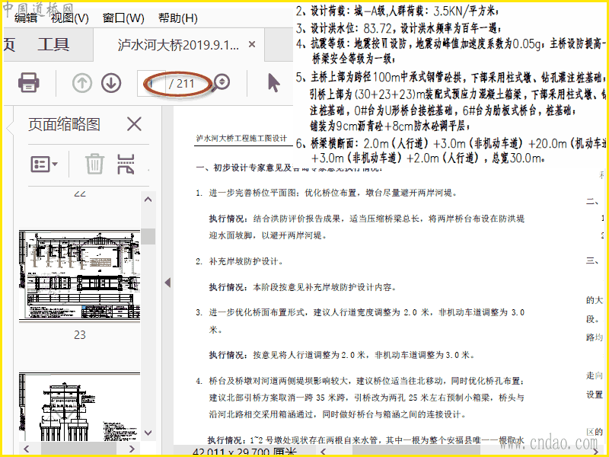Go to previous page with up arrow
Viewport: 609px width, 457px height.
pos(82,83)
